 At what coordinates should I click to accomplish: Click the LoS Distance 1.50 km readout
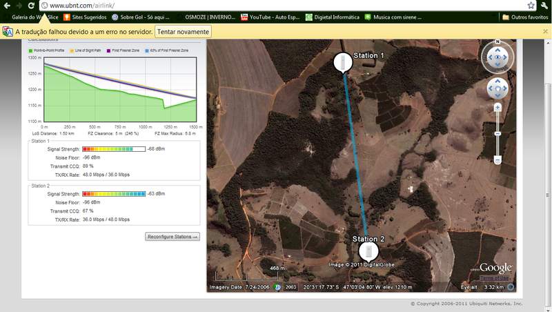53,133
